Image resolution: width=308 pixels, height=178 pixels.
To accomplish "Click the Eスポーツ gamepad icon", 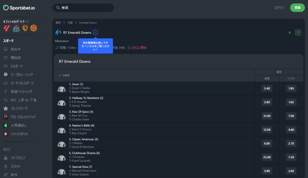I will (6, 66).
